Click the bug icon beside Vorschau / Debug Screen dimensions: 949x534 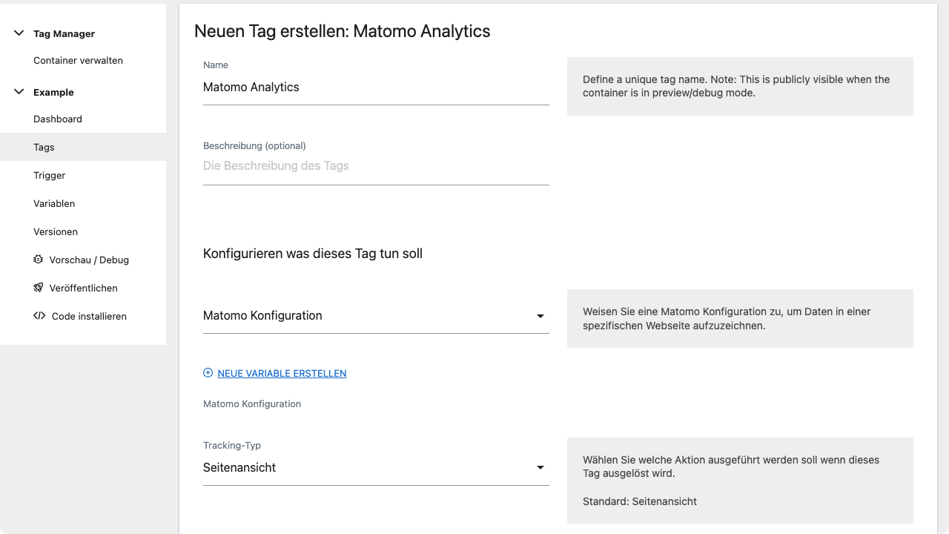(39, 260)
